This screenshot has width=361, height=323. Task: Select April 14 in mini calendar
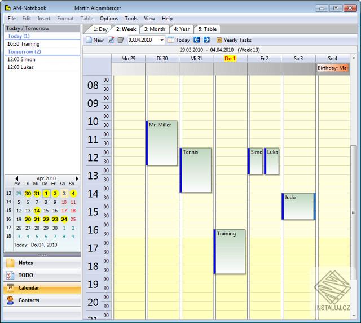(37, 211)
